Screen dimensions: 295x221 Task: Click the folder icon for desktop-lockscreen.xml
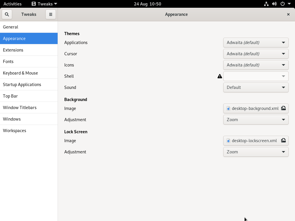283,140
